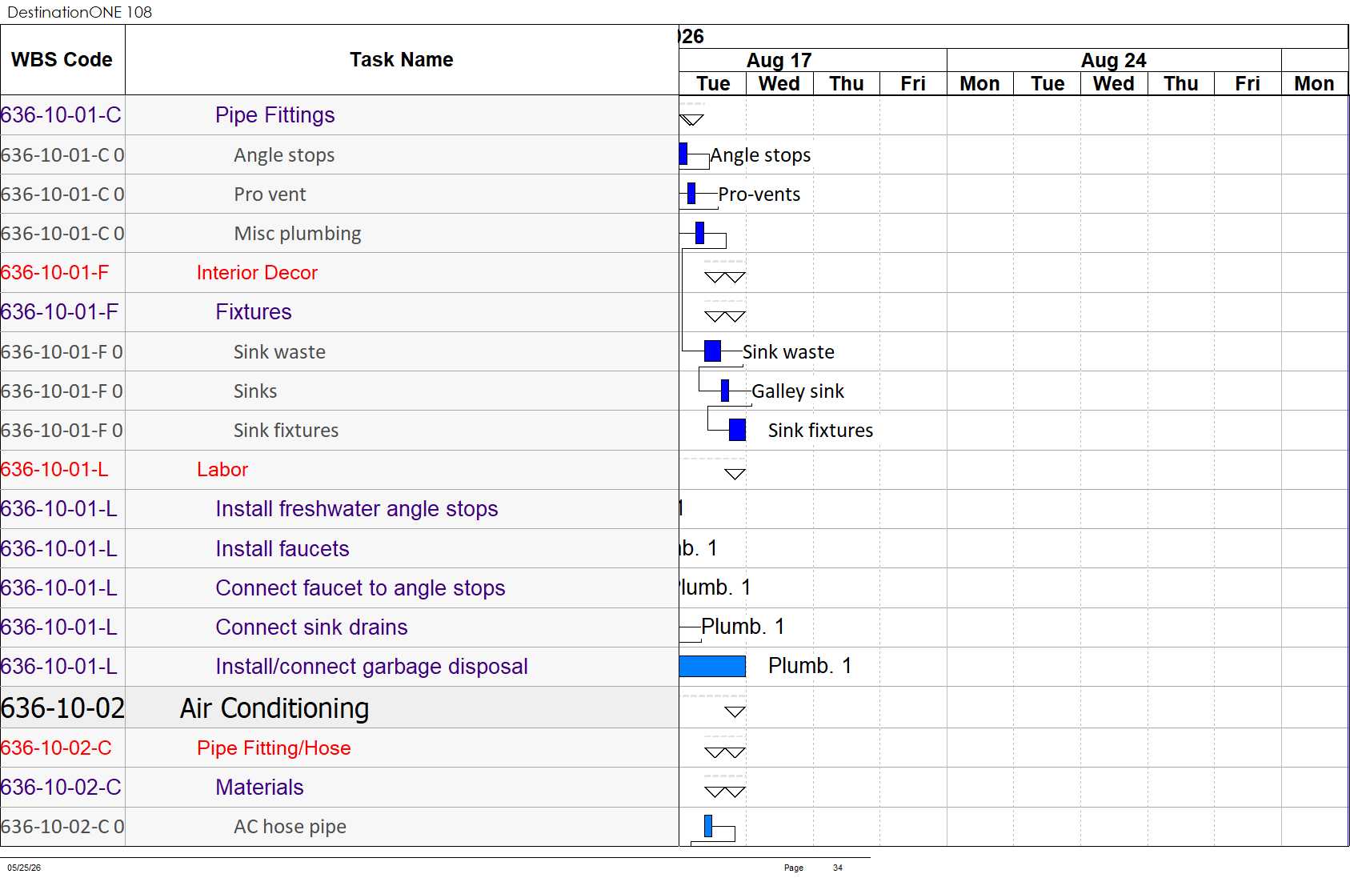This screenshot has width=1350, height=878.
Task: Click WBS code in the Pipe Fittings row
Action: coord(61,115)
